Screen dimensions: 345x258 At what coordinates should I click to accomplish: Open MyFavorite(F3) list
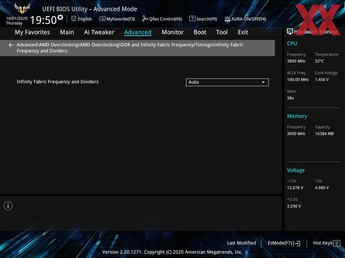click(x=117, y=19)
